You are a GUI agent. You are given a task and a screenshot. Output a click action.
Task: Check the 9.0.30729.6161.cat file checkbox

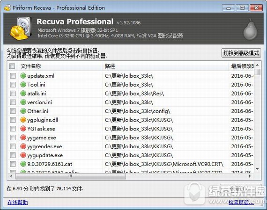tap(13, 164)
